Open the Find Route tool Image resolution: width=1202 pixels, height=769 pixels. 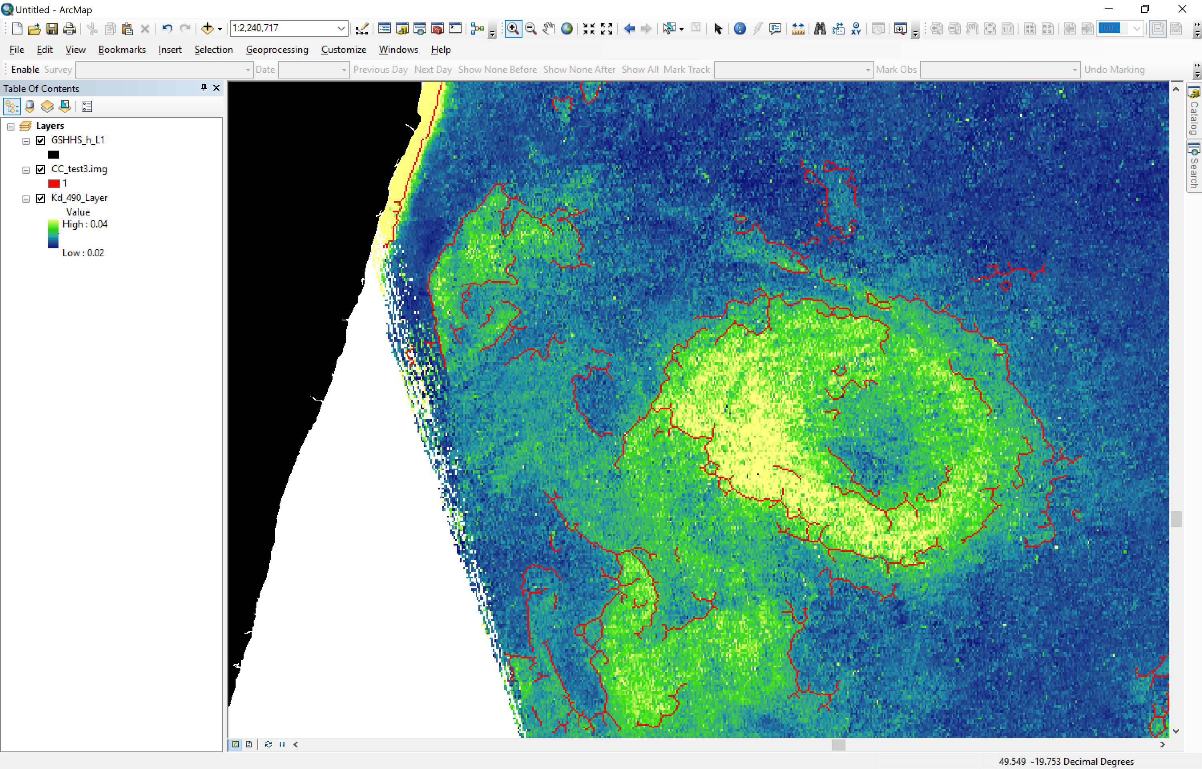(x=839, y=28)
